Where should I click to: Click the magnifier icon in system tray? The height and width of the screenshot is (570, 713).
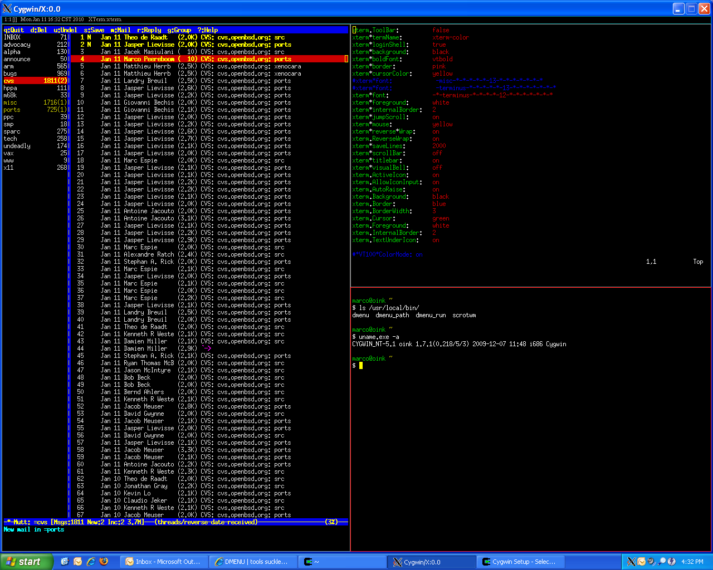tap(662, 562)
